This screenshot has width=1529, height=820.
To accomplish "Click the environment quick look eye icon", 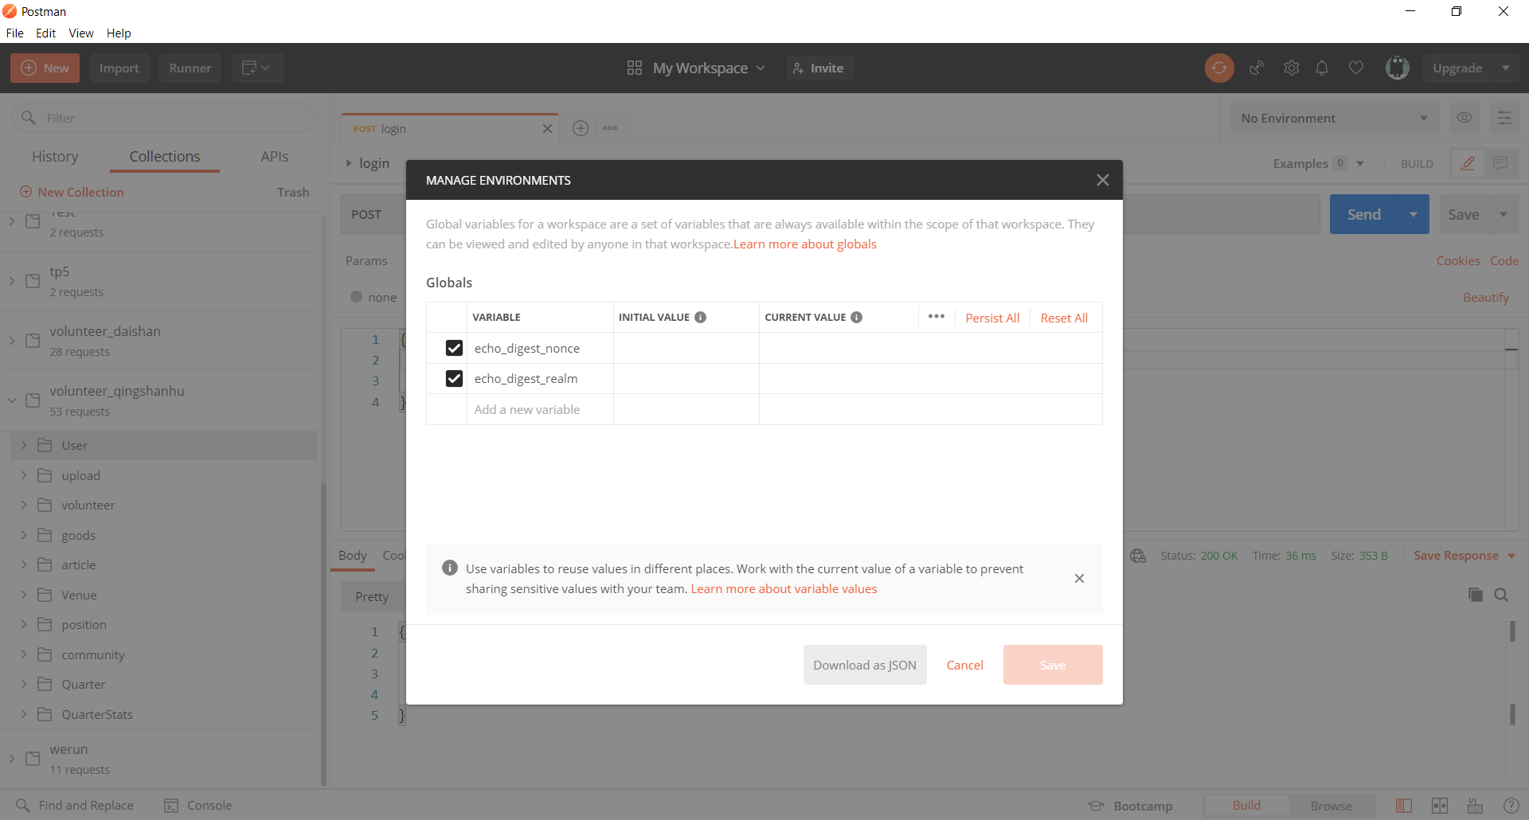I will [1464, 118].
